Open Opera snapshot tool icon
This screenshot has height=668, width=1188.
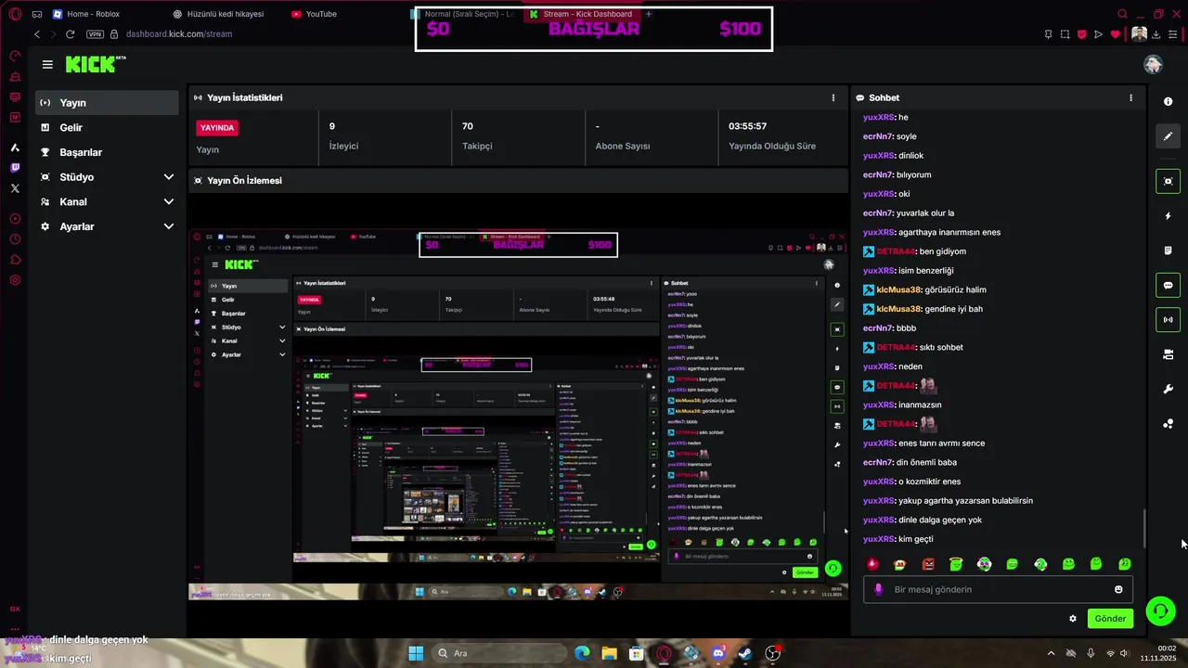tap(1065, 34)
